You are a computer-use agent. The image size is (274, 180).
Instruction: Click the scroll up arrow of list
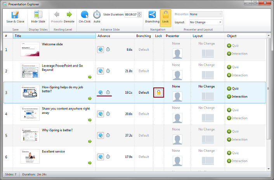[269, 36]
